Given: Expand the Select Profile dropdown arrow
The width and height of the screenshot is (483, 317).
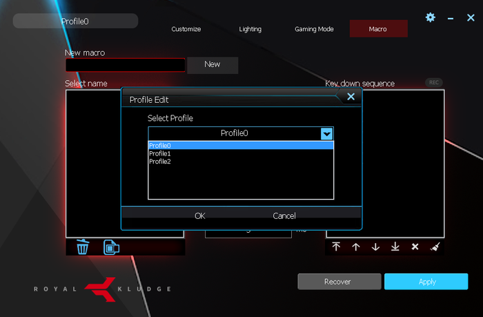Looking at the screenshot, I should 327,133.
